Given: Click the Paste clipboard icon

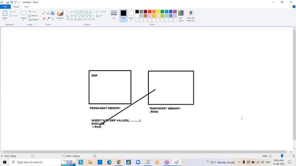Looking at the screenshot, I should (5, 13).
